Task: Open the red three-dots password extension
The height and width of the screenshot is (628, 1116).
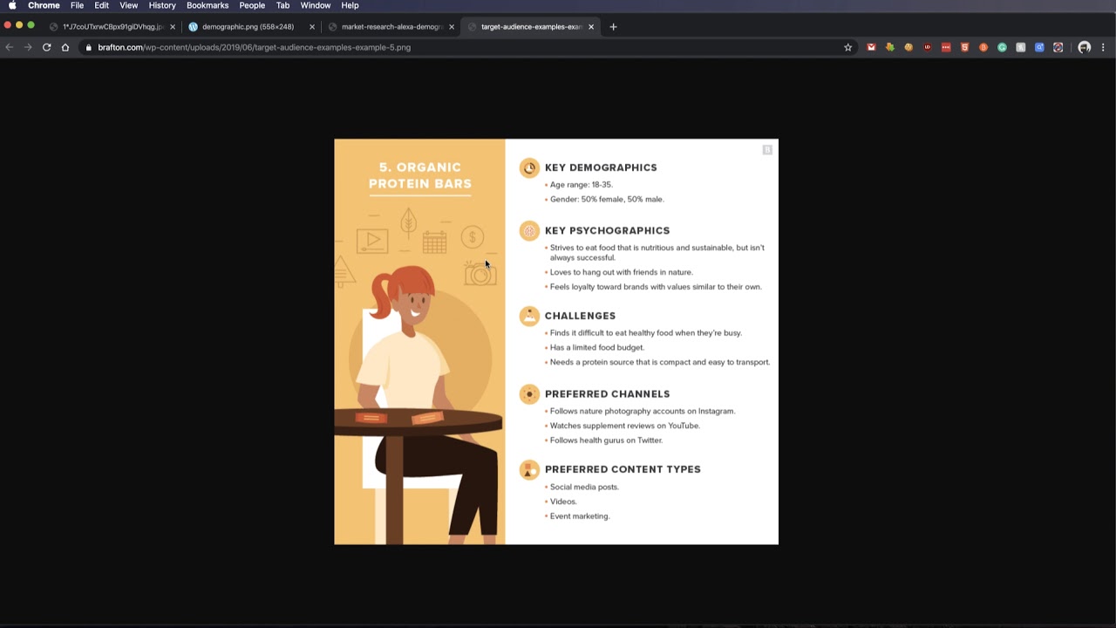Action: tap(946, 47)
